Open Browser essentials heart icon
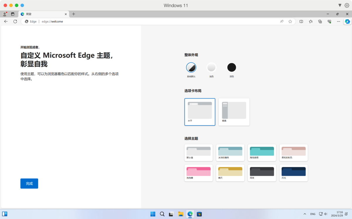 pos(329,21)
